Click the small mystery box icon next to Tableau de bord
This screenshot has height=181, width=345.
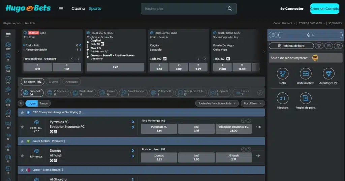tap(328, 46)
